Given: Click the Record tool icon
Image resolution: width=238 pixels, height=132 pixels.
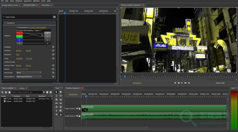Looking at the screenshot, I should click(x=56, y=111).
